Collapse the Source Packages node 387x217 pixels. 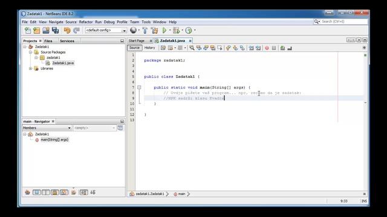30,52
